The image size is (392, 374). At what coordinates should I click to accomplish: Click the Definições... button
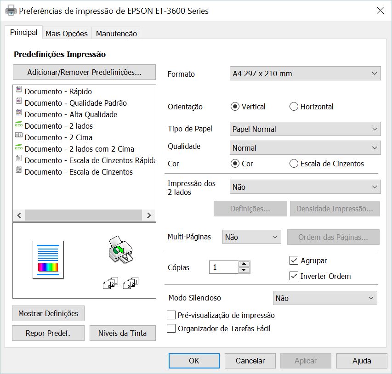[250, 209]
